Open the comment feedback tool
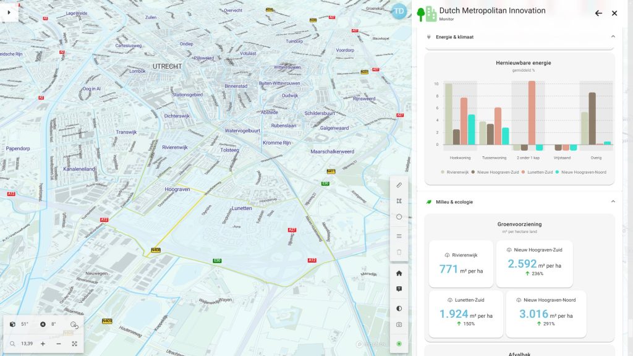This screenshot has height=356, width=633. click(x=399, y=289)
